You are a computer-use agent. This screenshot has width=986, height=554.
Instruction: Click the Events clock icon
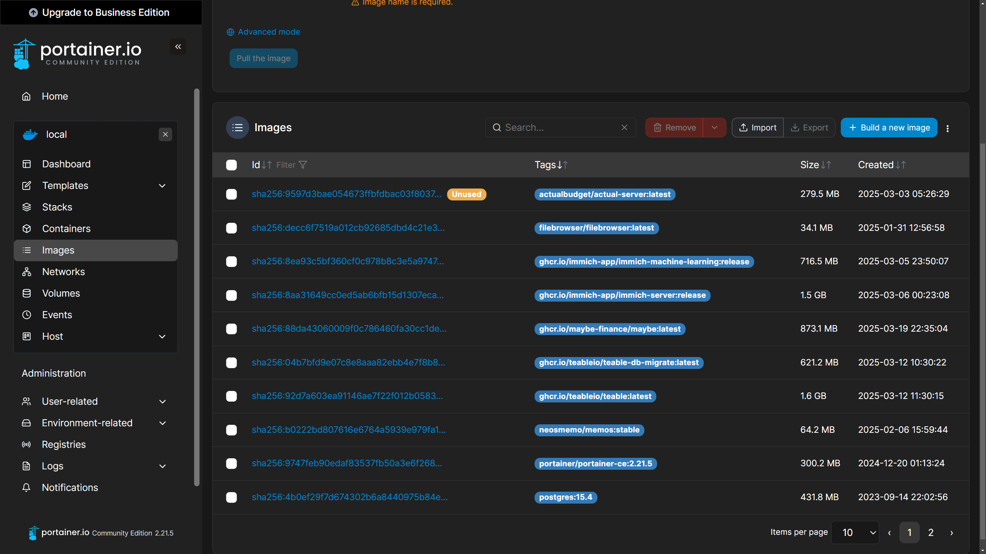click(x=27, y=315)
